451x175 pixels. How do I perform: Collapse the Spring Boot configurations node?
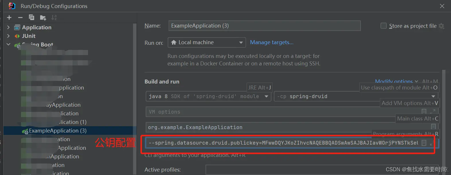tap(8, 44)
